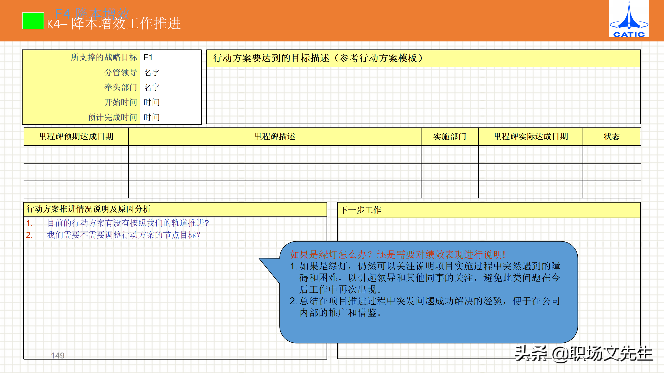
Task: Select the red callout title about 绿灯
Action: [x=397, y=255]
